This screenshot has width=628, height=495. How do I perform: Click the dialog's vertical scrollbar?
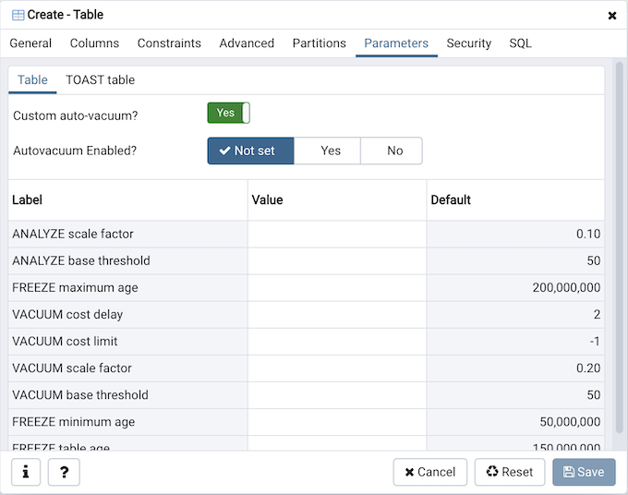[619, 247]
